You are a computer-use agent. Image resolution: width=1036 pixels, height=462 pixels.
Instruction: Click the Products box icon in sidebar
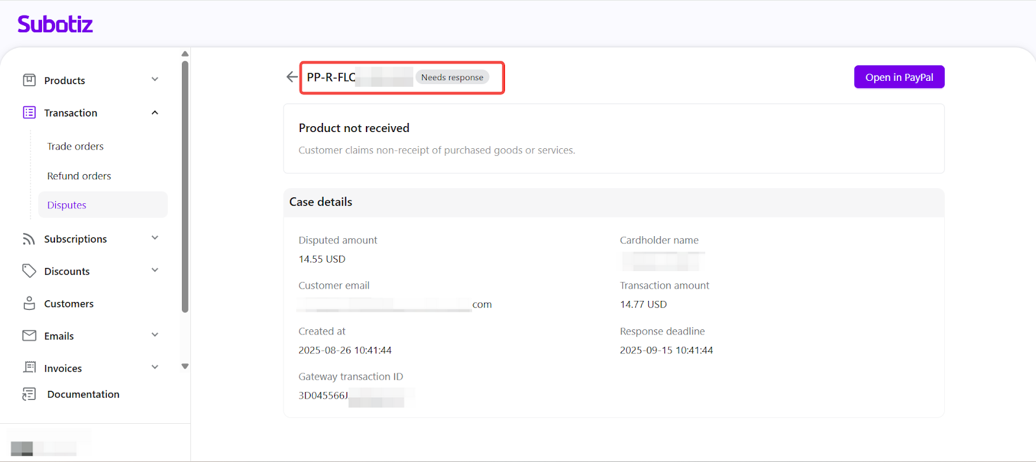(x=29, y=80)
